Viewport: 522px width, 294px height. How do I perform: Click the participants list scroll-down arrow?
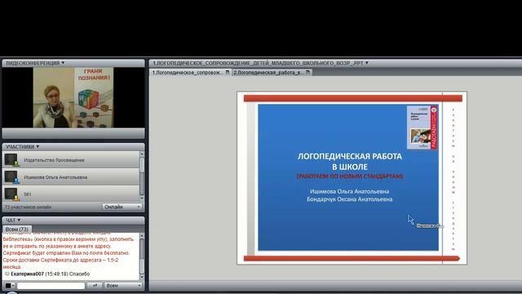click(142, 198)
